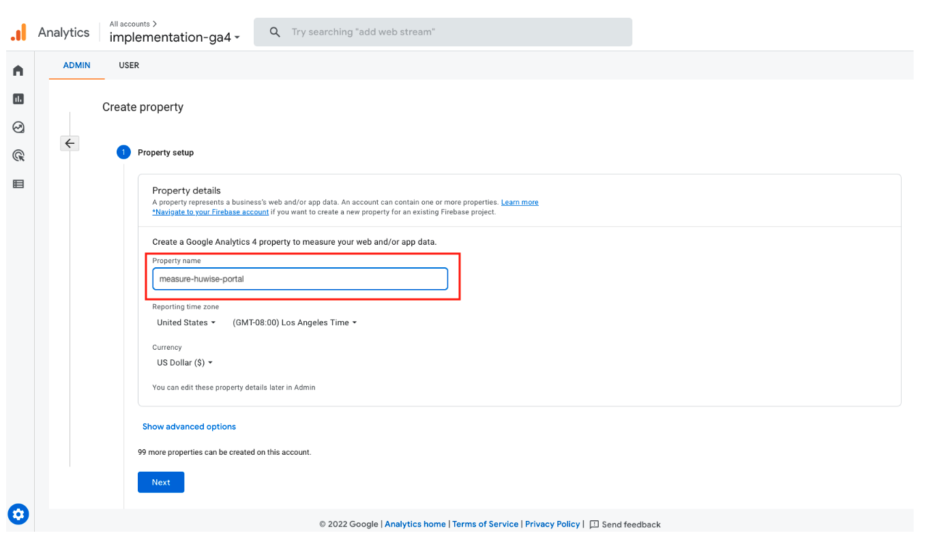The width and height of the screenshot is (935, 555).
Task: Open the United States country dropdown
Action: coord(185,322)
